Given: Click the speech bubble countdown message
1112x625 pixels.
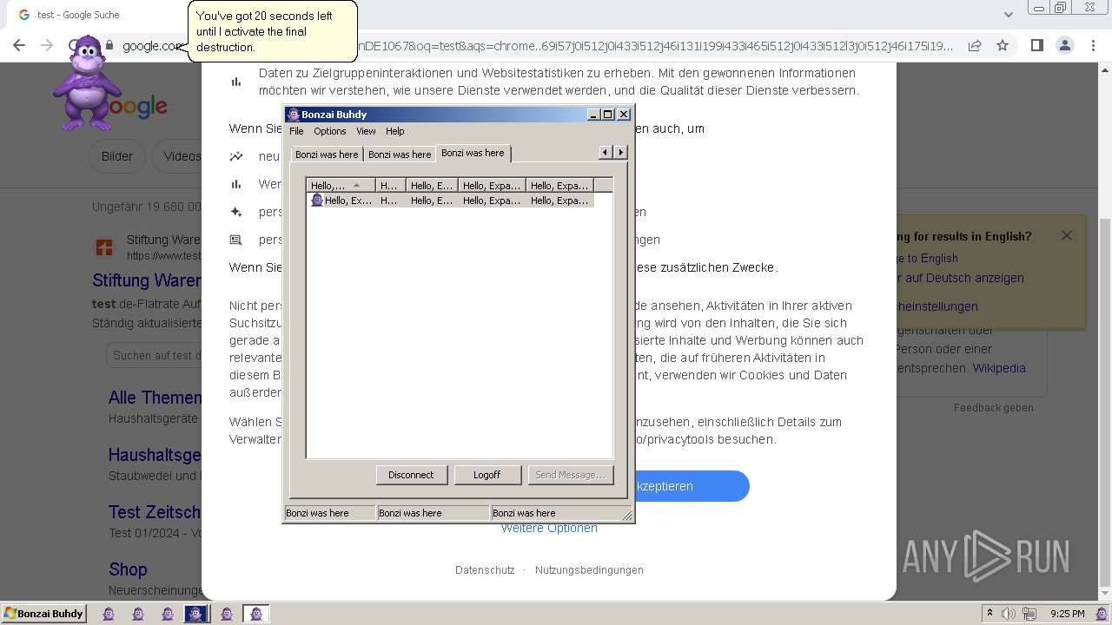Looking at the screenshot, I should pyautogui.click(x=273, y=31).
